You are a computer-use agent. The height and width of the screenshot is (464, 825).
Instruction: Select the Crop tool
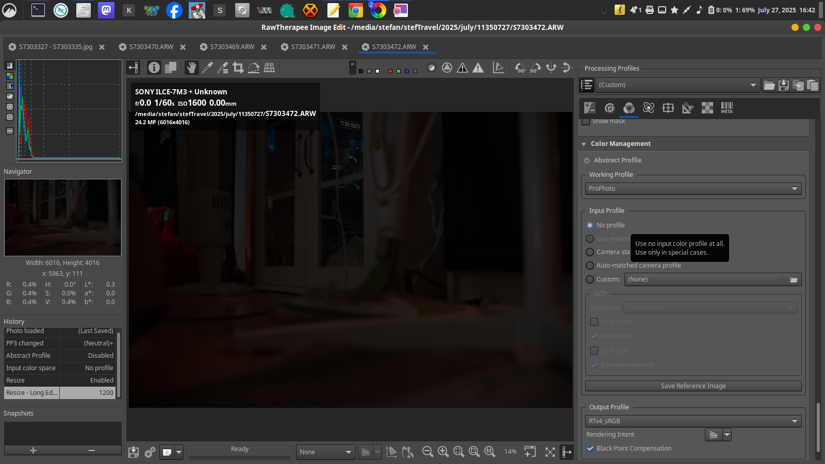[x=238, y=68]
